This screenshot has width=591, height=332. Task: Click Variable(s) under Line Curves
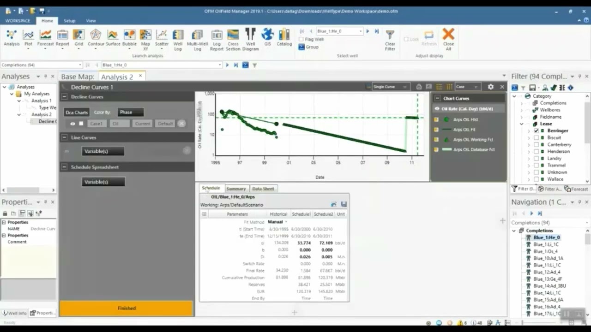103,151
